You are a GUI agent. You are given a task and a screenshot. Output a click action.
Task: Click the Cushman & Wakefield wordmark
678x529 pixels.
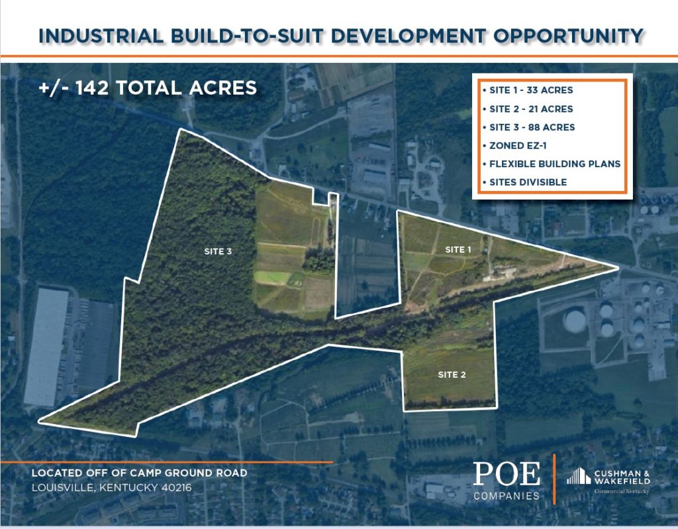tap(622, 477)
